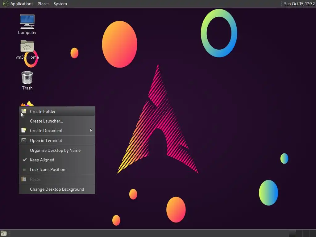Toggle Lock Icons Position option
Image resolution: width=316 pixels, height=237 pixels.
pyautogui.click(x=57, y=169)
